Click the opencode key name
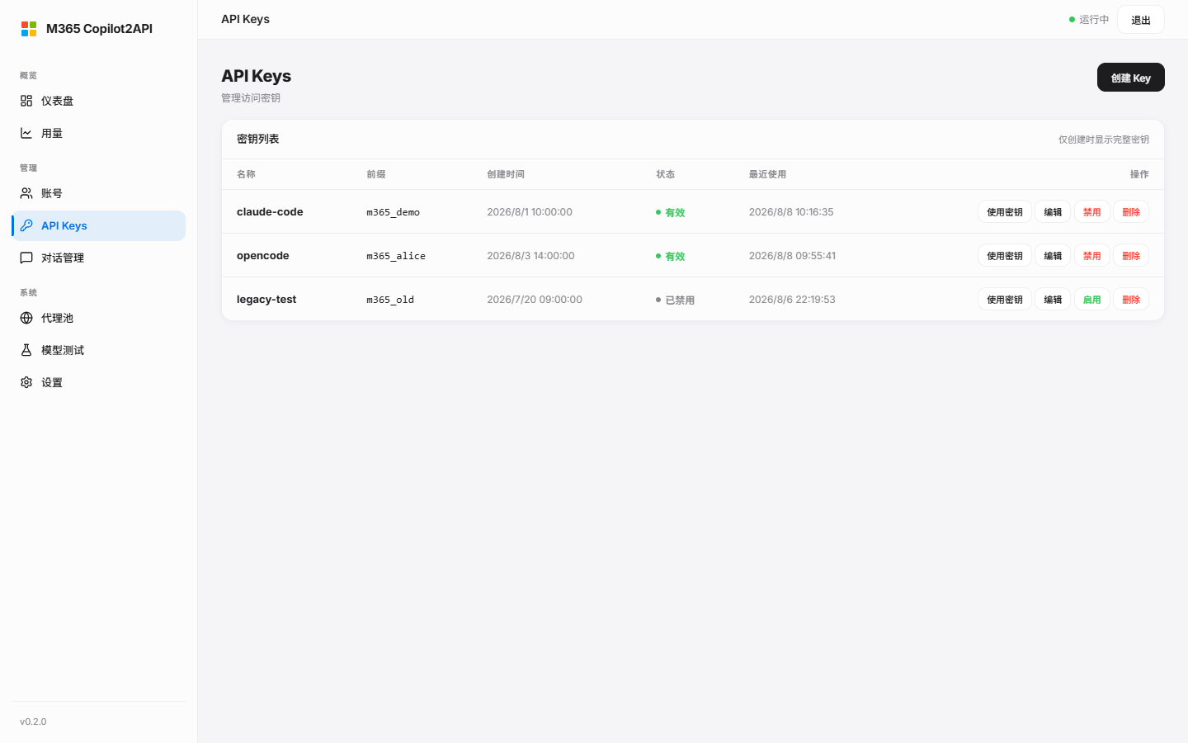Viewport: 1188px width, 743px height. pyautogui.click(x=263, y=256)
